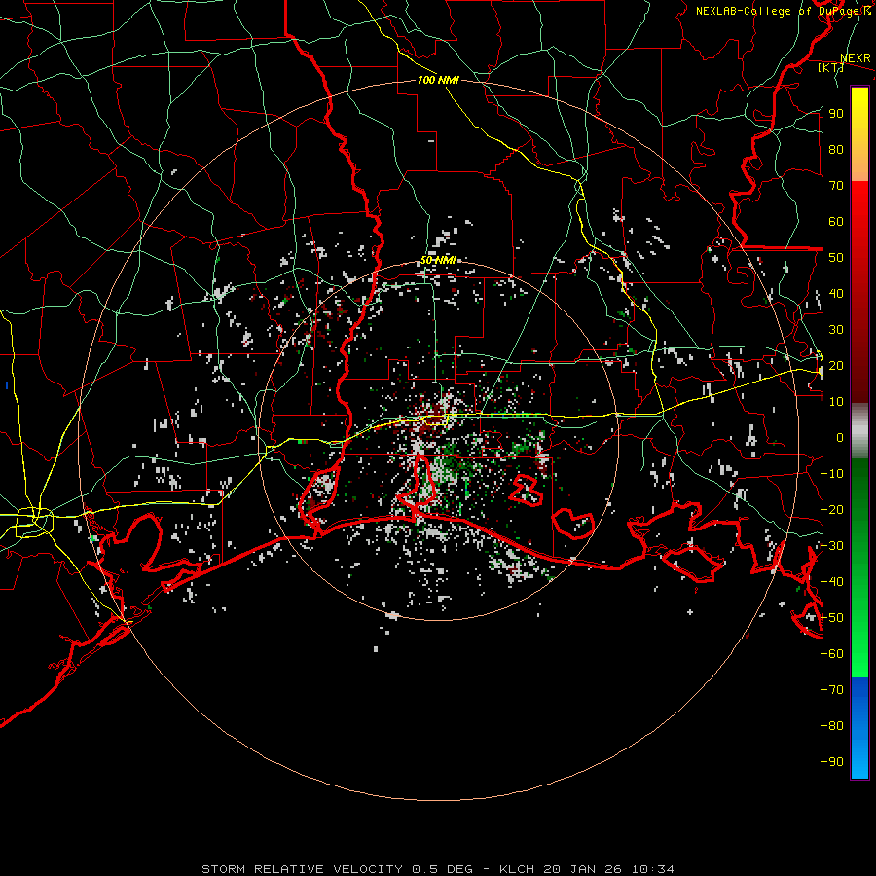The height and width of the screenshot is (876, 876).
Task: Click the -90 scale label
Action: 832,762
